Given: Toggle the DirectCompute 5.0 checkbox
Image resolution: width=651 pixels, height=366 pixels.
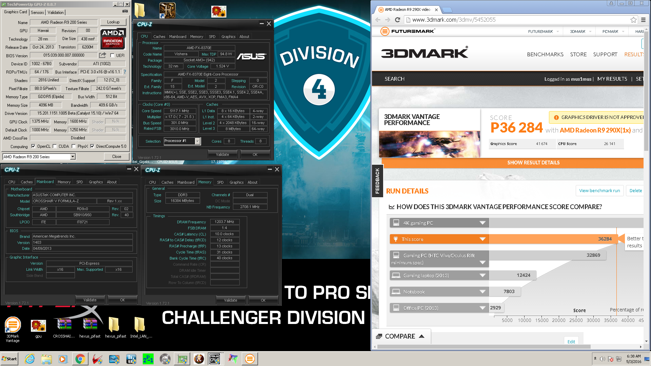Looking at the screenshot, I should [x=92, y=146].
